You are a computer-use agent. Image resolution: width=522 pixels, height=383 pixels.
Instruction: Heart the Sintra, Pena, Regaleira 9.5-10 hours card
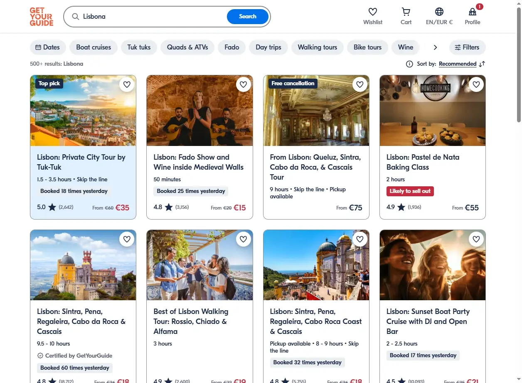click(127, 239)
